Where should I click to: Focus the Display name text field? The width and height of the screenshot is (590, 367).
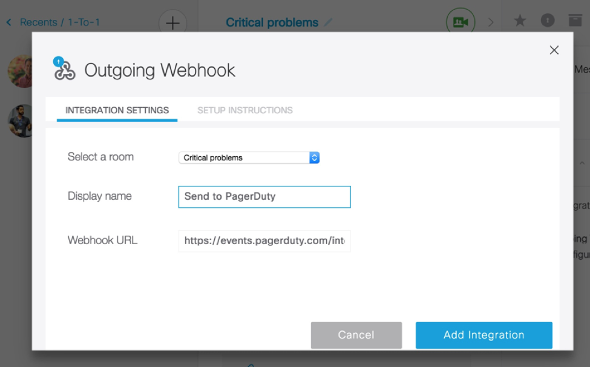(264, 197)
